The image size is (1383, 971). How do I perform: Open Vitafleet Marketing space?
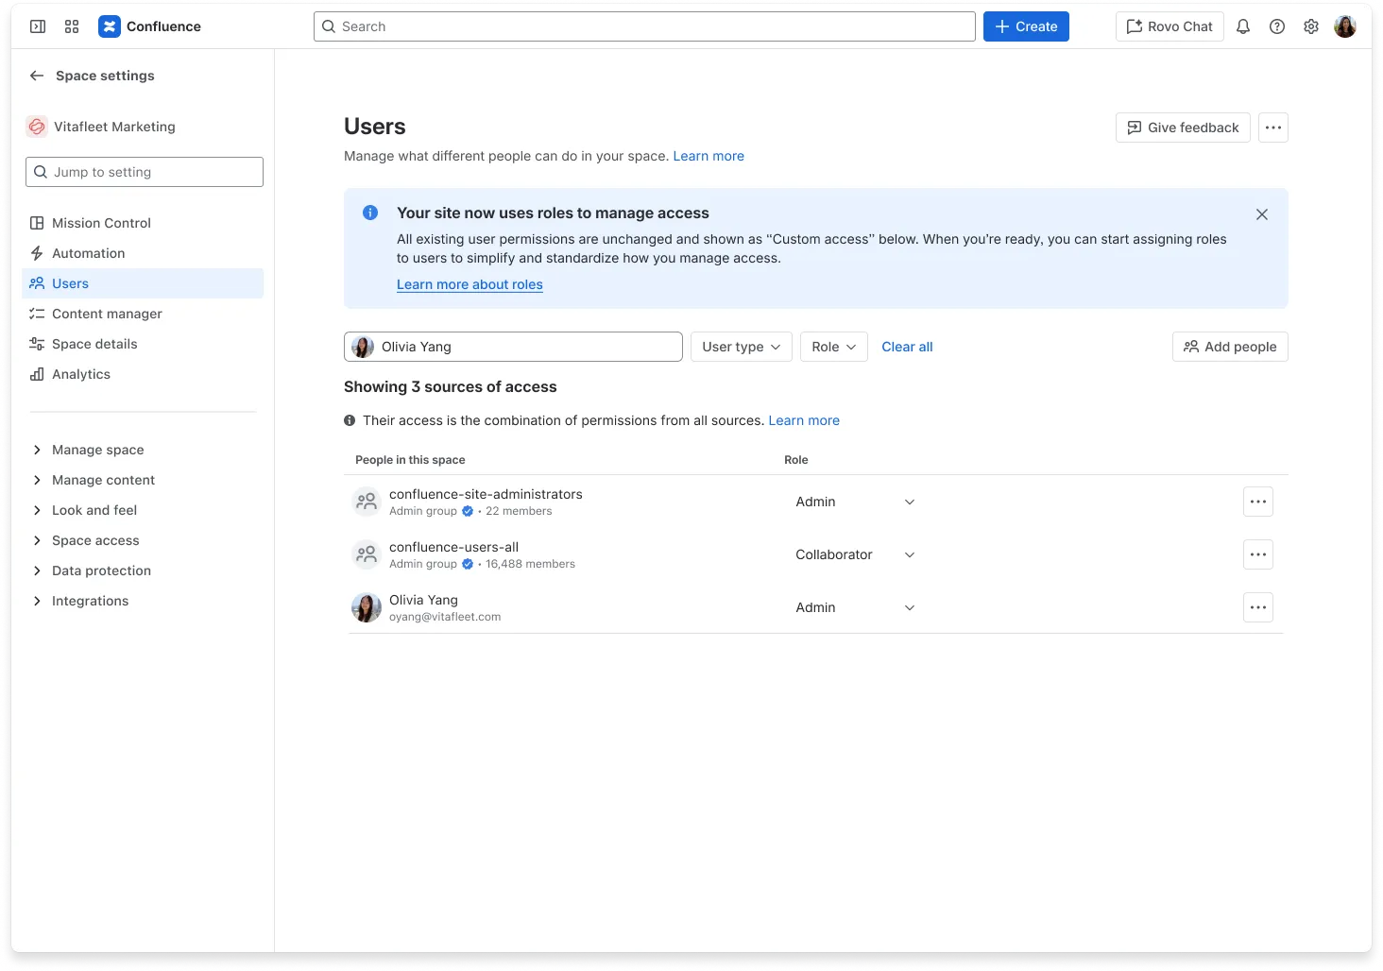101,127
